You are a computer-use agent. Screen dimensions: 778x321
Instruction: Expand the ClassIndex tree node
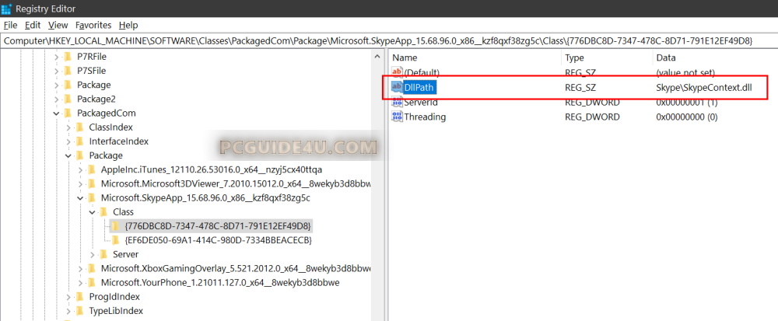click(68, 127)
